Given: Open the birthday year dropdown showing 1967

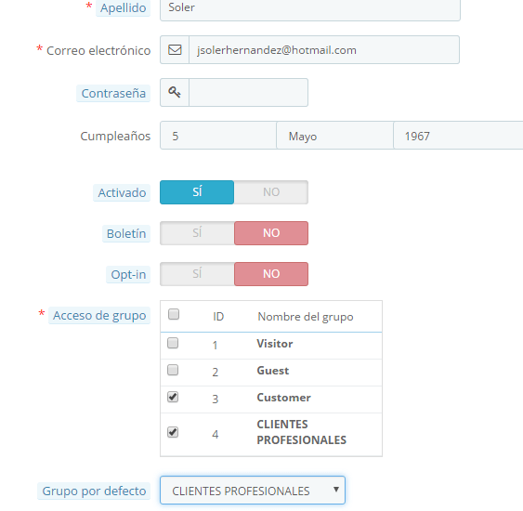Looking at the screenshot, I should (458, 136).
